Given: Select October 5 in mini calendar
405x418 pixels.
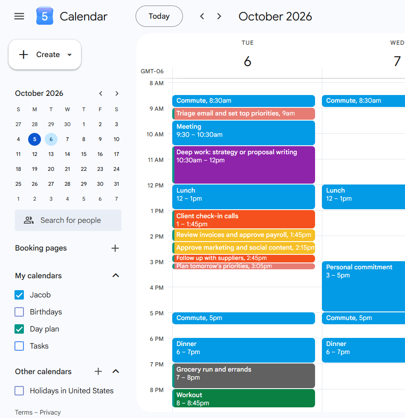Looking at the screenshot, I should coord(35,139).
